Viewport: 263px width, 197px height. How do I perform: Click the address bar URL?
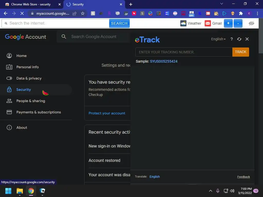(53, 13)
